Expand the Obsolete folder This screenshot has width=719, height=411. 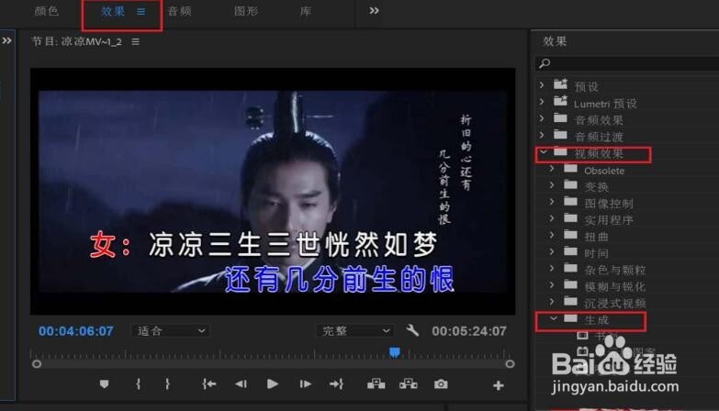coord(552,169)
